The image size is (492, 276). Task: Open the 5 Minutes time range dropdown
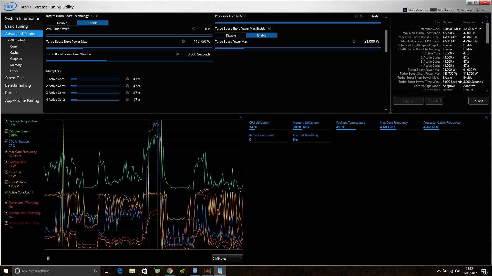click(x=227, y=259)
